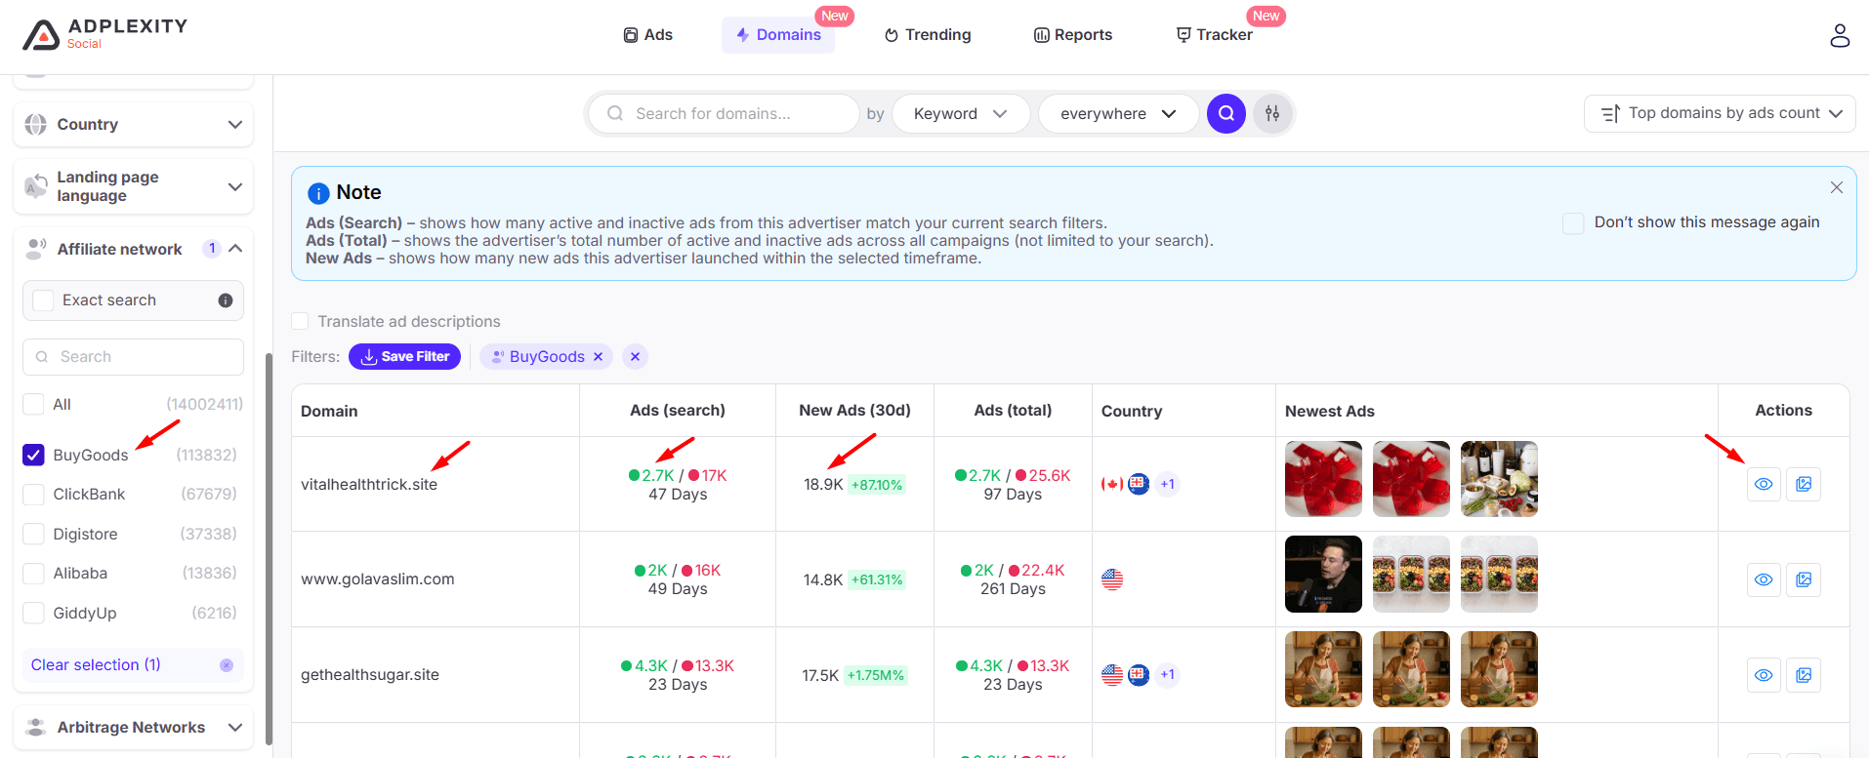Screen dimensions: 1869x758
Task: Click New Ads (30d) column header
Action: click(x=854, y=410)
